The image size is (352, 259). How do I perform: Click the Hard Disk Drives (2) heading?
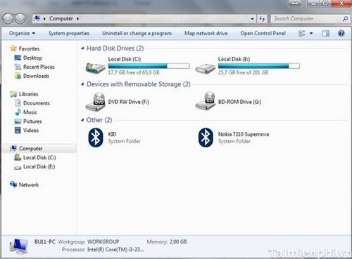click(x=115, y=48)
